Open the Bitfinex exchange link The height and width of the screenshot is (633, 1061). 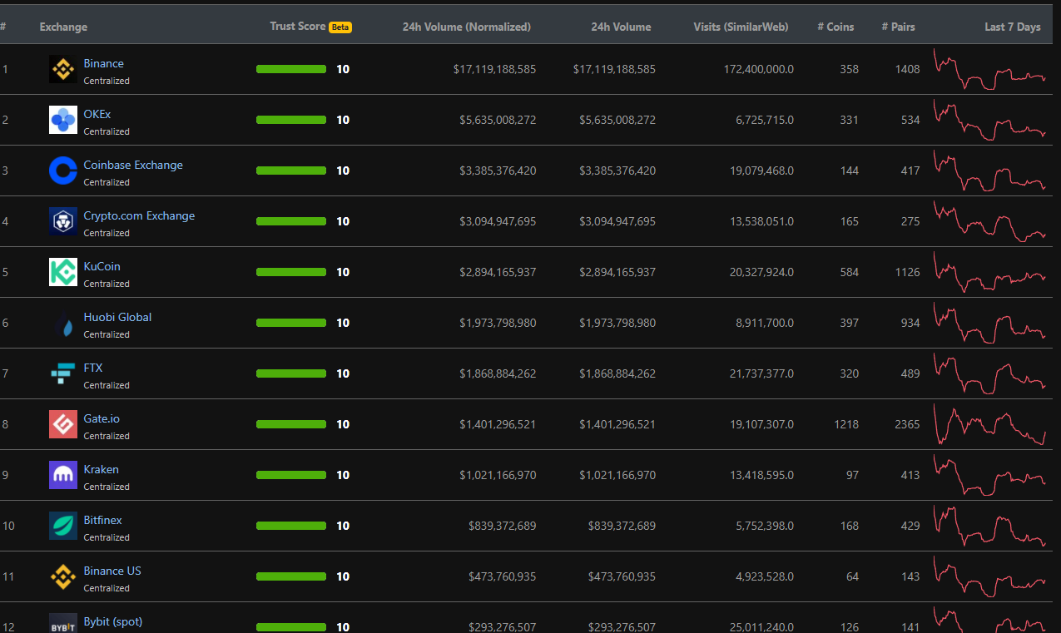pyautogui.click(x=102, y=520)
